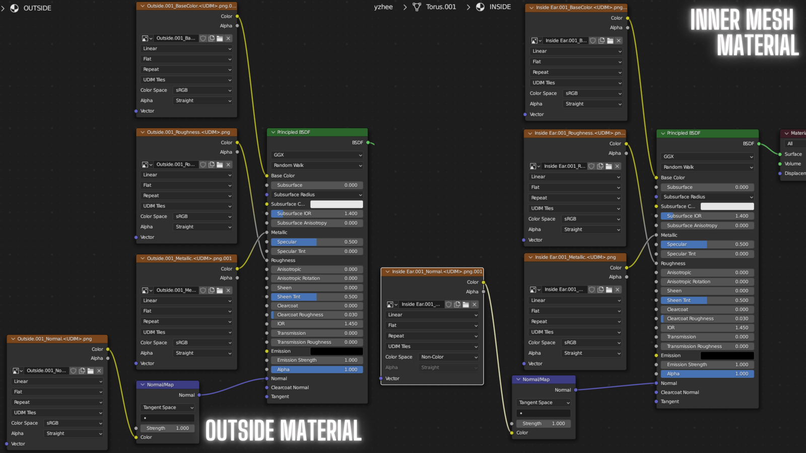Open image browser on Outside.001_Roughness node
The image size is (806, 453).
point(147,165)
